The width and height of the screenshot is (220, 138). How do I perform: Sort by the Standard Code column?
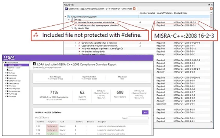coord(180,13)
